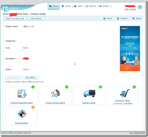Image resolution: width=148 pixels, height=137 pixels.
Task: Click the Delivery Setup truck icon
Action: click(x=89, y=93)
